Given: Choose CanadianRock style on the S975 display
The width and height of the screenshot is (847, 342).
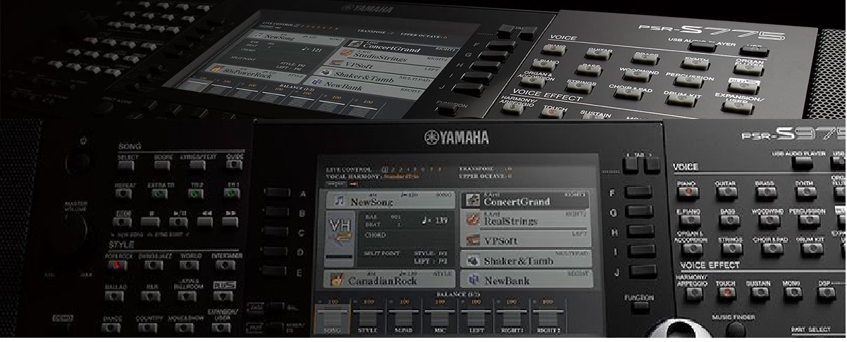Looking at the screenshot, I should (390, 279).
